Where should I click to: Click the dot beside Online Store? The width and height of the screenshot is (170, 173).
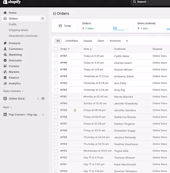coord(38,99)
